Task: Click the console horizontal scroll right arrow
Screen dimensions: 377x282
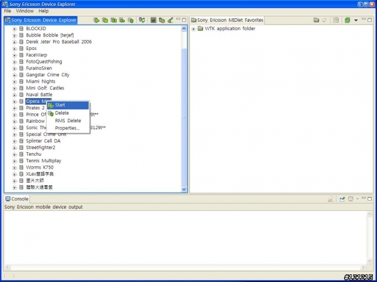Action: tap(363, 267)
